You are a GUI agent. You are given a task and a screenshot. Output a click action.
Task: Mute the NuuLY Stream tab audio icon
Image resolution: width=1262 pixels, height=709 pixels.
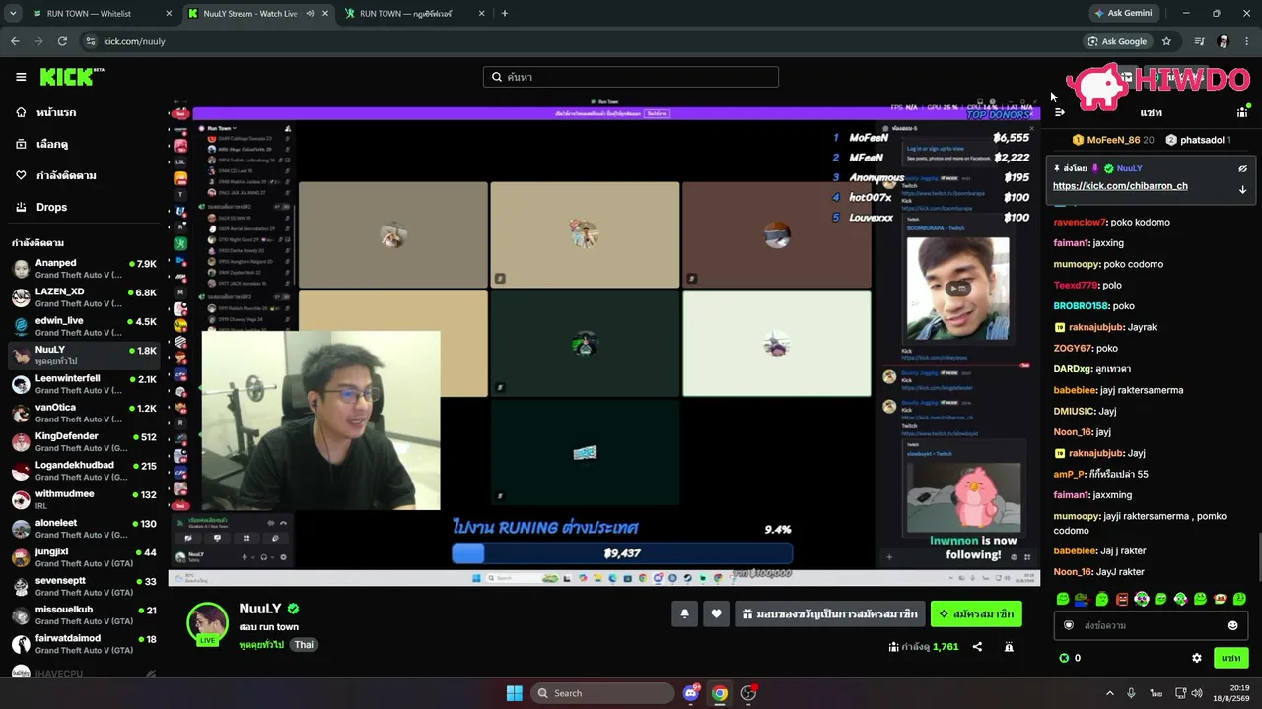310,14
